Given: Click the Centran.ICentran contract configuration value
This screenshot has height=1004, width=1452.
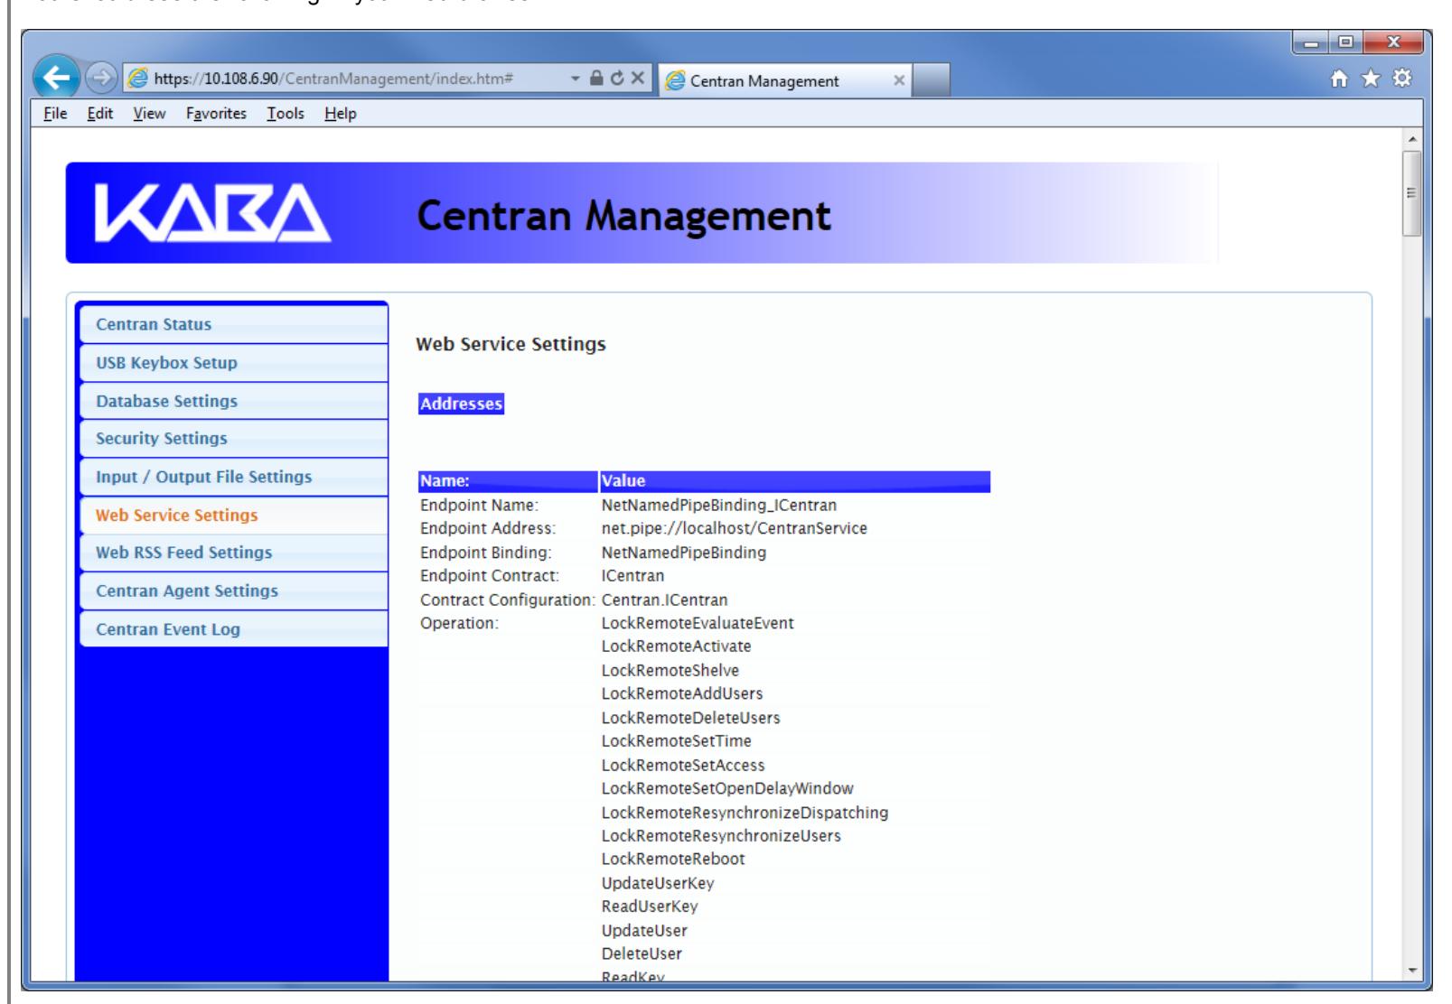Looking at the screenshot, I should (x=664, y=600).
